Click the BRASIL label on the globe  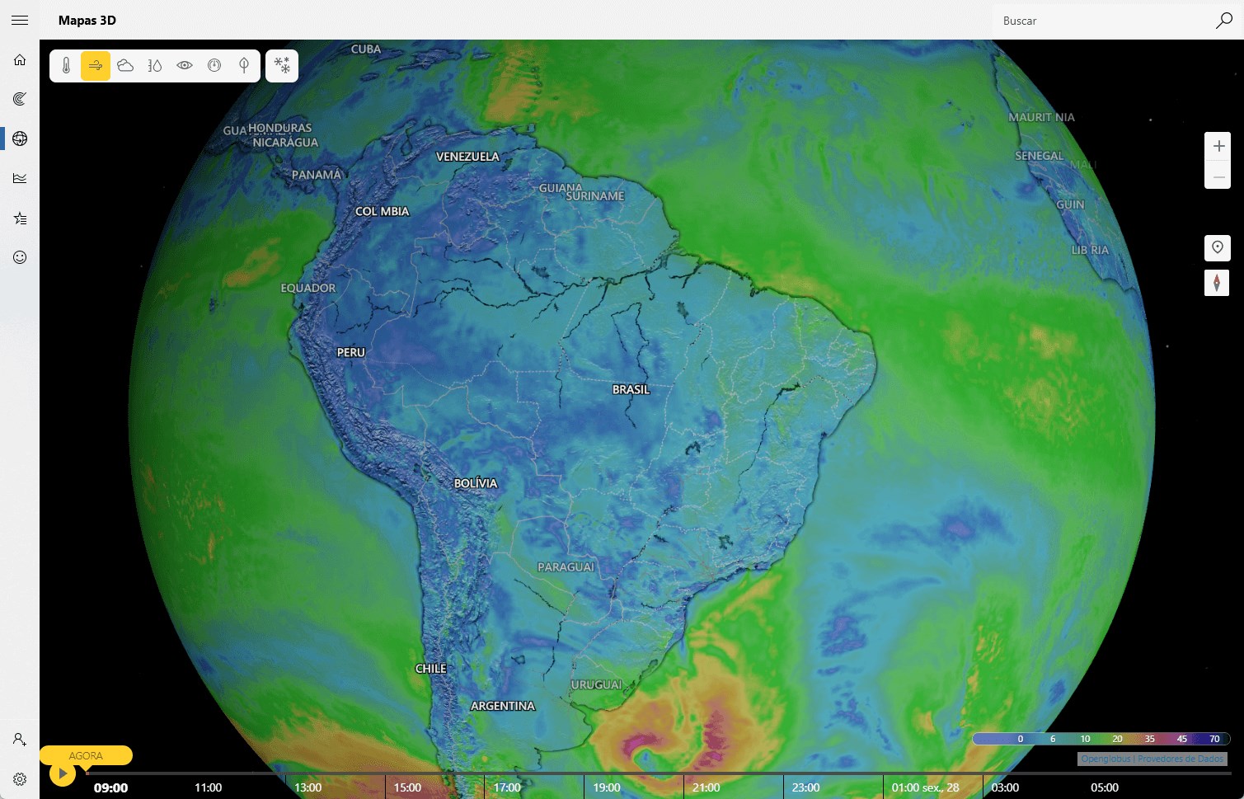(x=631, y=389)
